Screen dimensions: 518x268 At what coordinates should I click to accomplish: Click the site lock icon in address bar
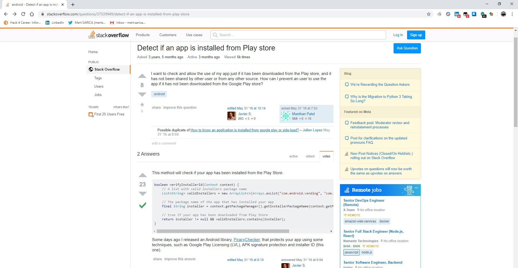pos(42,14)
